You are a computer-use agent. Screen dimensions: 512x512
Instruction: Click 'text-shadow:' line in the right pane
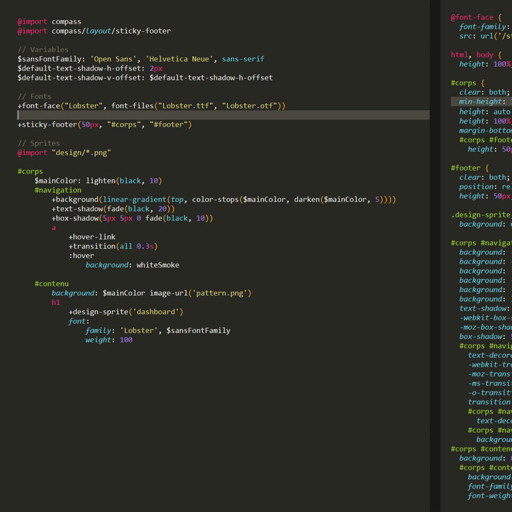point(484,309)
